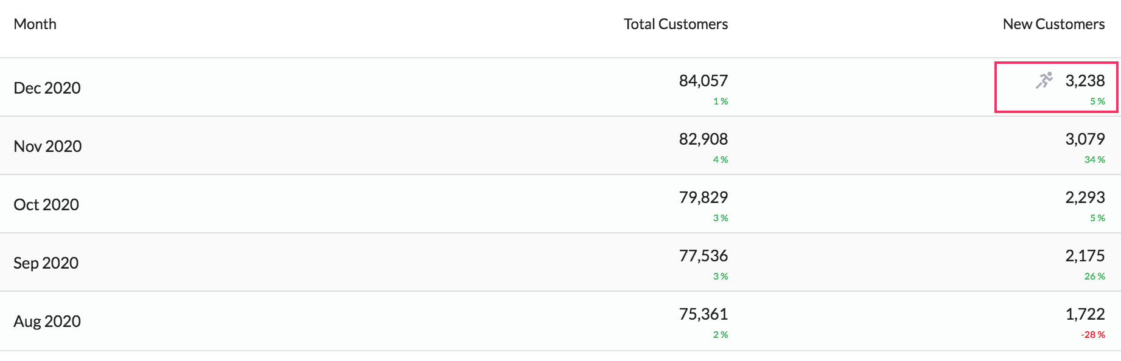Click the Month column header

tap(35, 24)
